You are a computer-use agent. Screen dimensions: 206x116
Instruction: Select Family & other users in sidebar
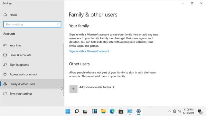[32, 84]
